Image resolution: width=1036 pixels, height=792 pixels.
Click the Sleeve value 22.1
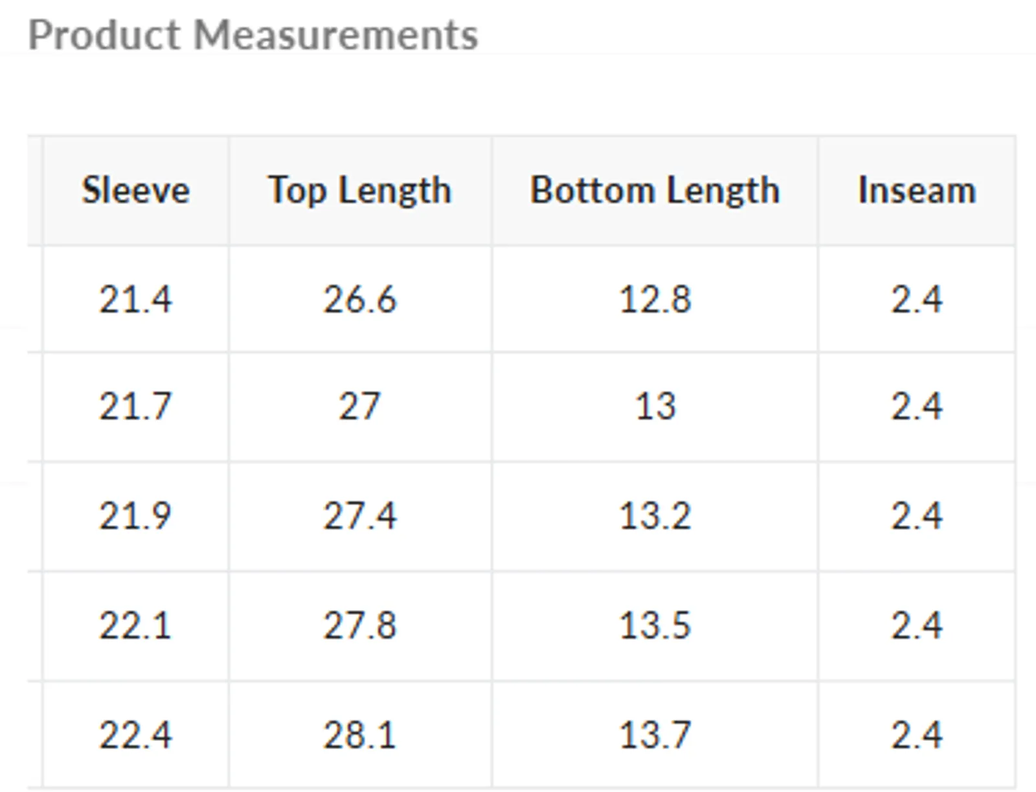(136, 626)
